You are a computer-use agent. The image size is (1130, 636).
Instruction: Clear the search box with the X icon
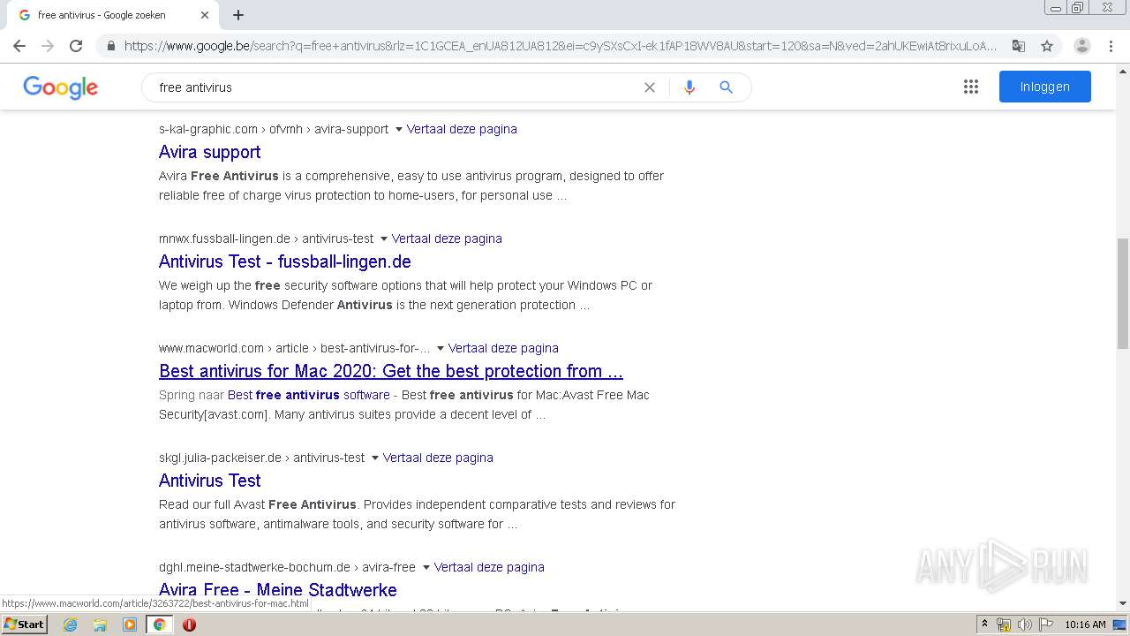pyautogui.click(x=650, y=87)
